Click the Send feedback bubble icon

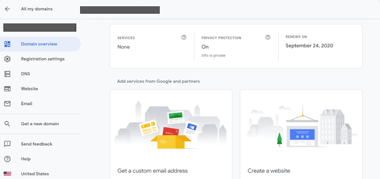click(x=8, y=144)
